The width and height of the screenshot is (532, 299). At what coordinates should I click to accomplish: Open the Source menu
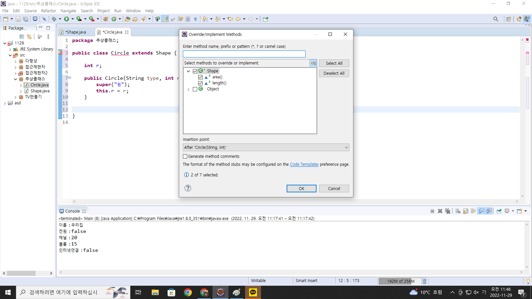click(x=30, y=11)
